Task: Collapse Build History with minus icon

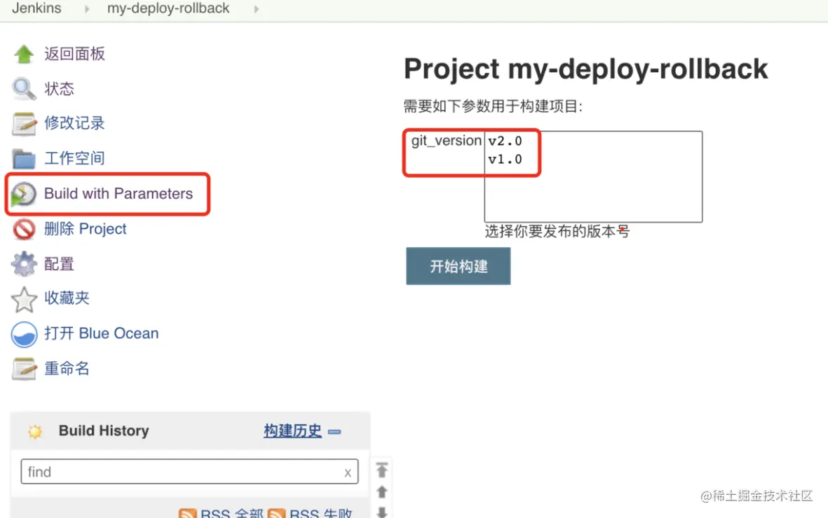Action: 334,432
